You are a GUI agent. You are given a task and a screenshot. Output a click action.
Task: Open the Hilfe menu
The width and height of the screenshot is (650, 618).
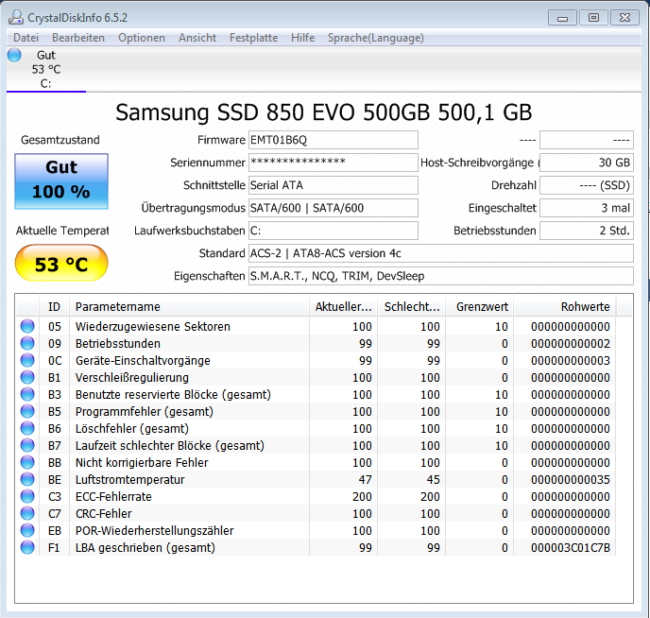302,38
